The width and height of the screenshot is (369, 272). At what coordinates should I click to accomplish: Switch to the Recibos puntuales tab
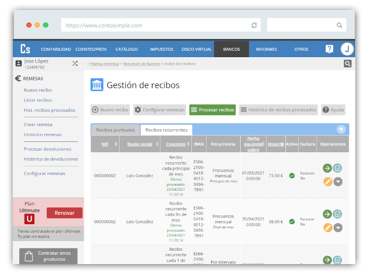(115, 130)
